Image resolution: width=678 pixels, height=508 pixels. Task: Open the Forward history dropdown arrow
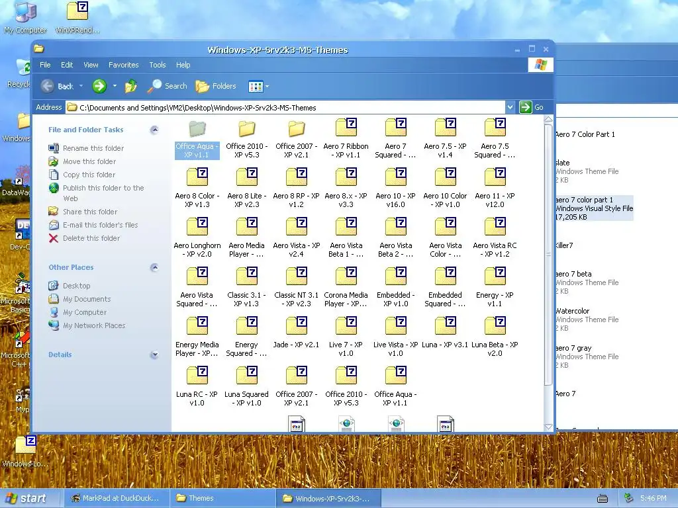click(x=115, y=86)
